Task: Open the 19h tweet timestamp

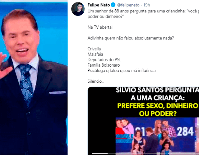Action: click(146, 5)
